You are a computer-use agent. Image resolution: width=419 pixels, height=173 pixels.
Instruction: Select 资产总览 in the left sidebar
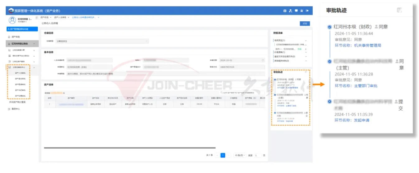pos(16,37)
